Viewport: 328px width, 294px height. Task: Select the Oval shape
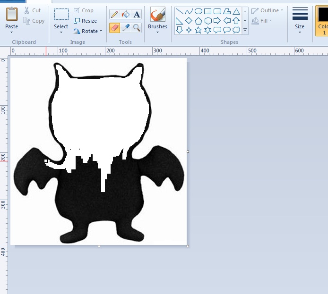click(199, 11)
